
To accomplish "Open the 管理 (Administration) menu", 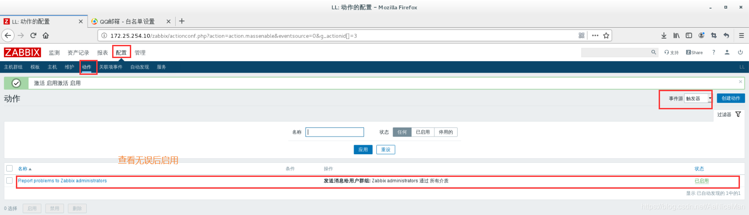I will tap(140, 53).
